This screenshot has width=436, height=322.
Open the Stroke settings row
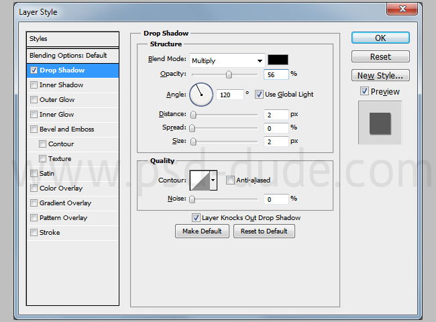tap(72, 233)
